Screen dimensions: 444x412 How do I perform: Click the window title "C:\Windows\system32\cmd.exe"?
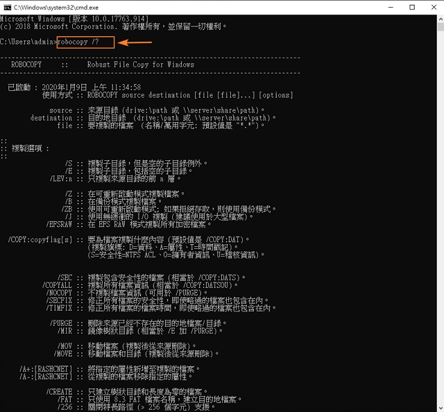pos(56,8)
